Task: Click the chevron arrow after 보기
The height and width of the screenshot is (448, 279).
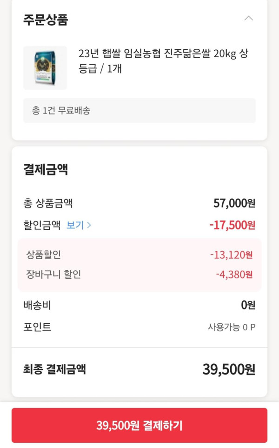Action: tap(89, 225)
